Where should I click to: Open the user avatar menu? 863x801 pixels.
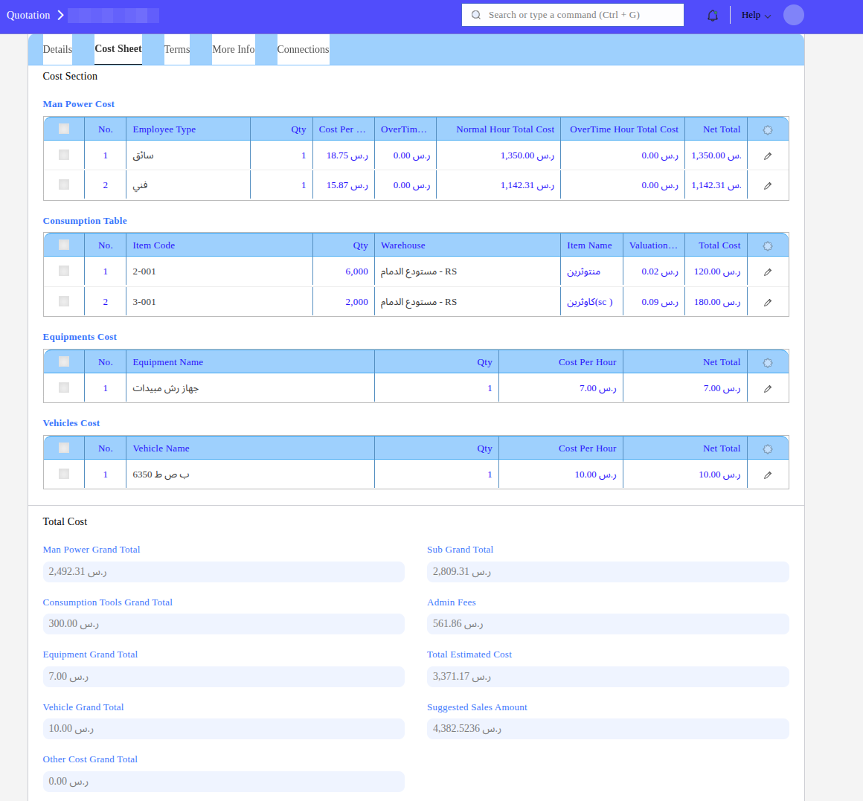(x=793, y=15)
